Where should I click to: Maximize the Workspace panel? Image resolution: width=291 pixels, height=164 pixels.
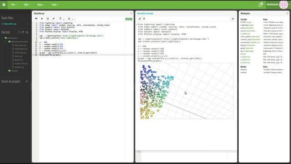coord(287,13)
